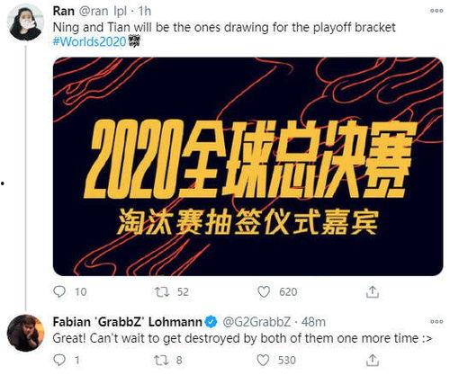Open the 1h timestamp of Ran's tweet
450x375 pixels.
point(144,11)
